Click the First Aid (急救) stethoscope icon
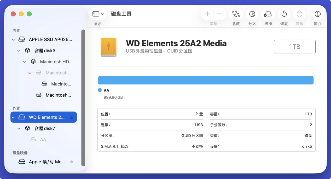This screenshot has height=179, width=331. click(x=236, y=14)
